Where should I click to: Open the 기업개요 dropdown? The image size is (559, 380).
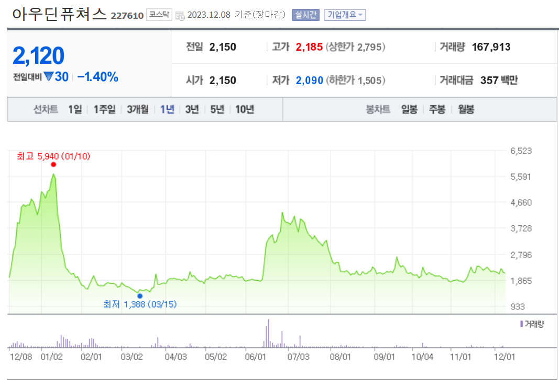pos(345,15)
